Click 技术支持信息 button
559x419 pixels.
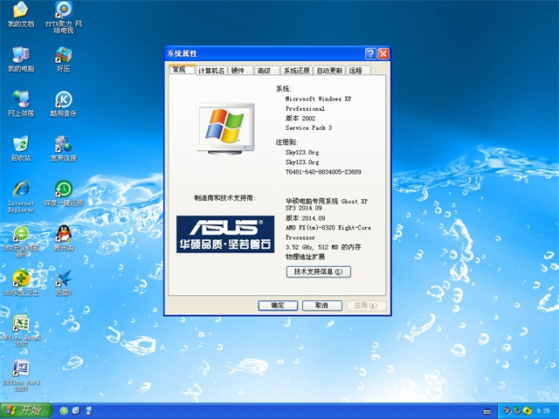319,271
